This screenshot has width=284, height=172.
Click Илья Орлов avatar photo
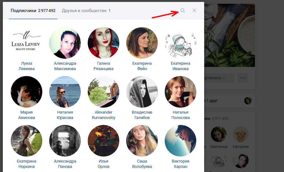point(104,141)
